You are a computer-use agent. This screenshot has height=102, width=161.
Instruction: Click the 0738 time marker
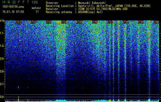[125, 22]
